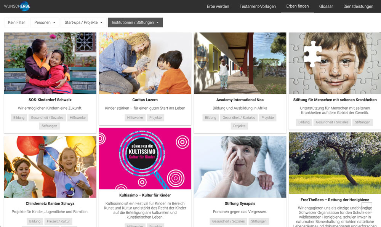
Task: Open the Caritas Luzern card photo
Action: (x=145, y=63)
